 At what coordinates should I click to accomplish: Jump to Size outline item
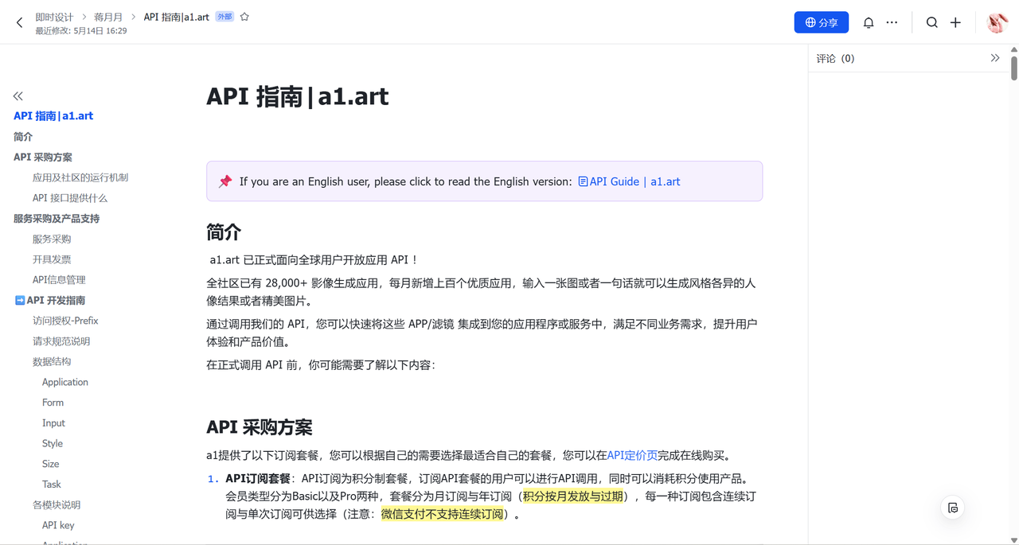point(51,464)
